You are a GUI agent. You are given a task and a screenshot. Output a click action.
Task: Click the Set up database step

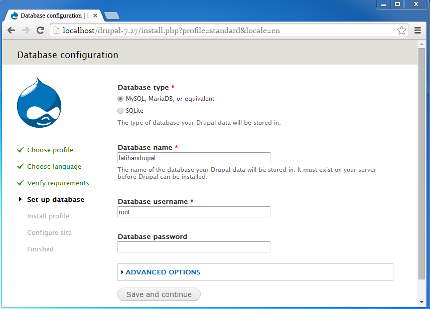[56, 199]
